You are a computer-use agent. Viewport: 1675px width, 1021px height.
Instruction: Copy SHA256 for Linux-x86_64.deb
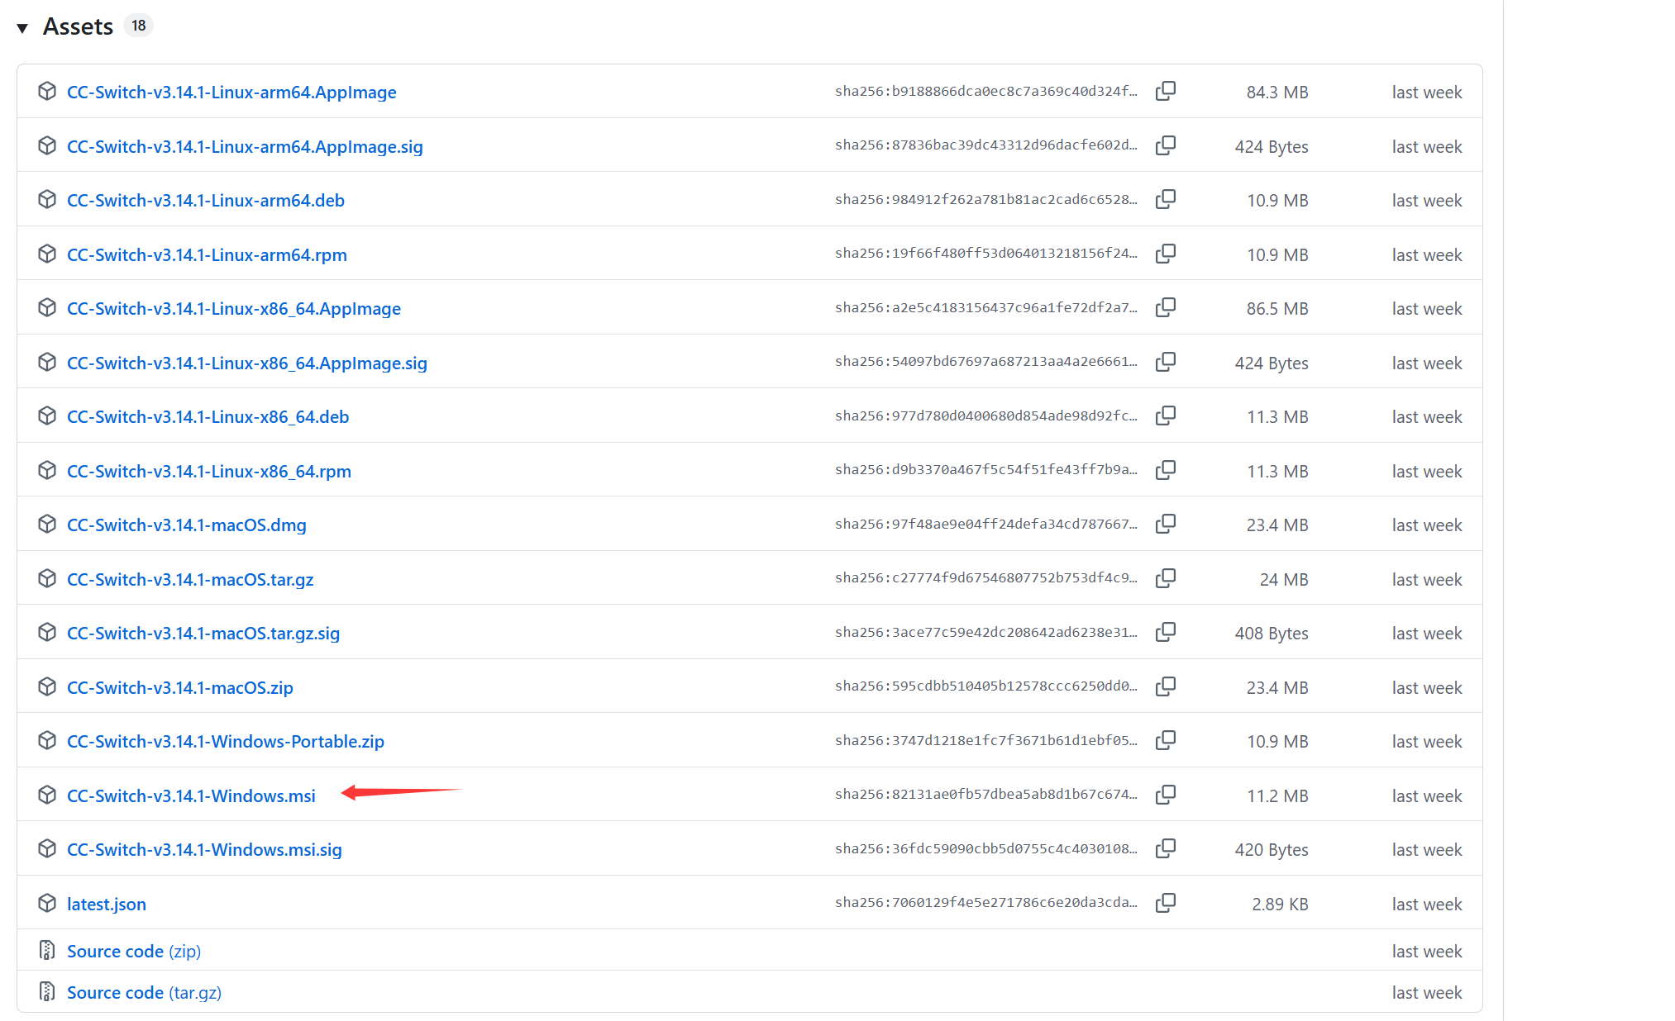pyautogui.click(x=1166, y=416)
